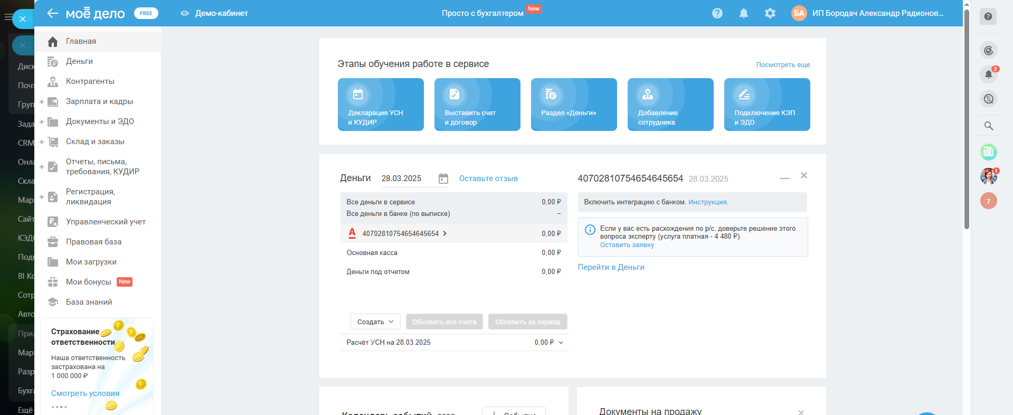This screenshot has height=415, width=1013.
Task: Open the user menu ИП Бородач Александр Радионов
Action: 878,13
